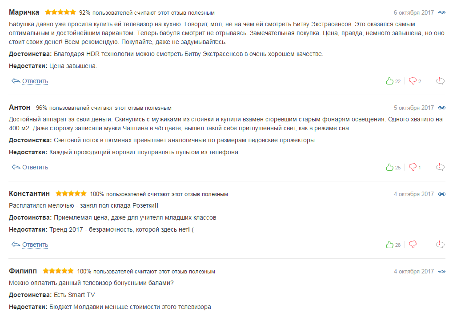Report Константин's review via complaint icon
This screenshot has width=453, height=317.
(440, 245)
